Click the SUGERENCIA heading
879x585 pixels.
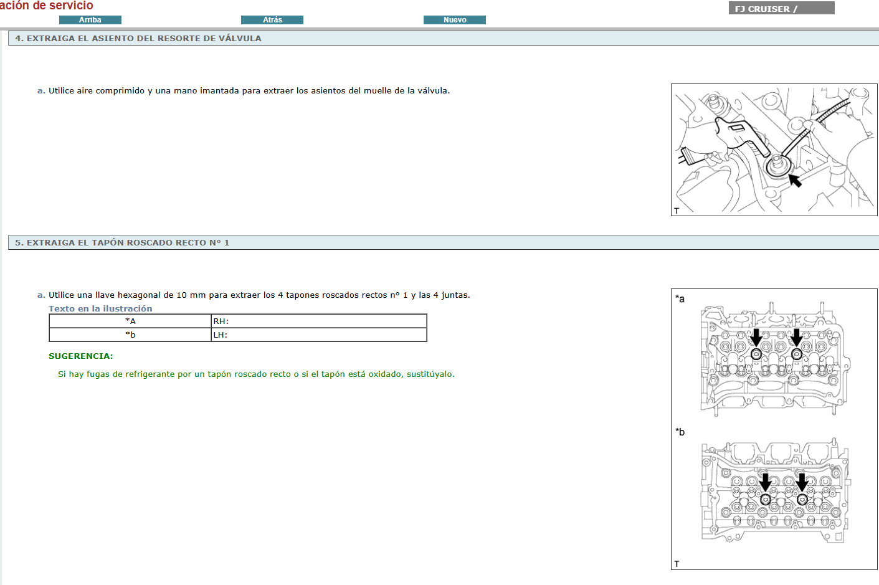81,356
